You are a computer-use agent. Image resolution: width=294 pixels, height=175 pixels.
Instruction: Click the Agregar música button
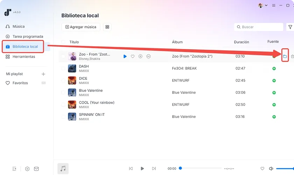tap(81, 27)
